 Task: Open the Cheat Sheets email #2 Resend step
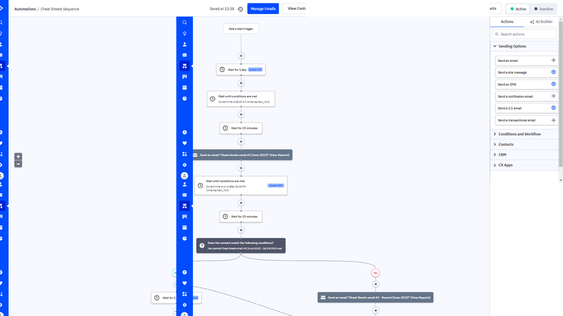click(376, 297)
